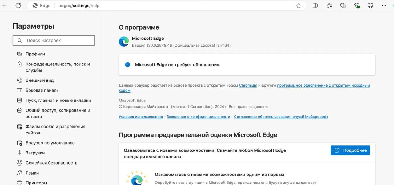Open Соглашение об использовании служб Майкрософт

(x=281, y=117)
